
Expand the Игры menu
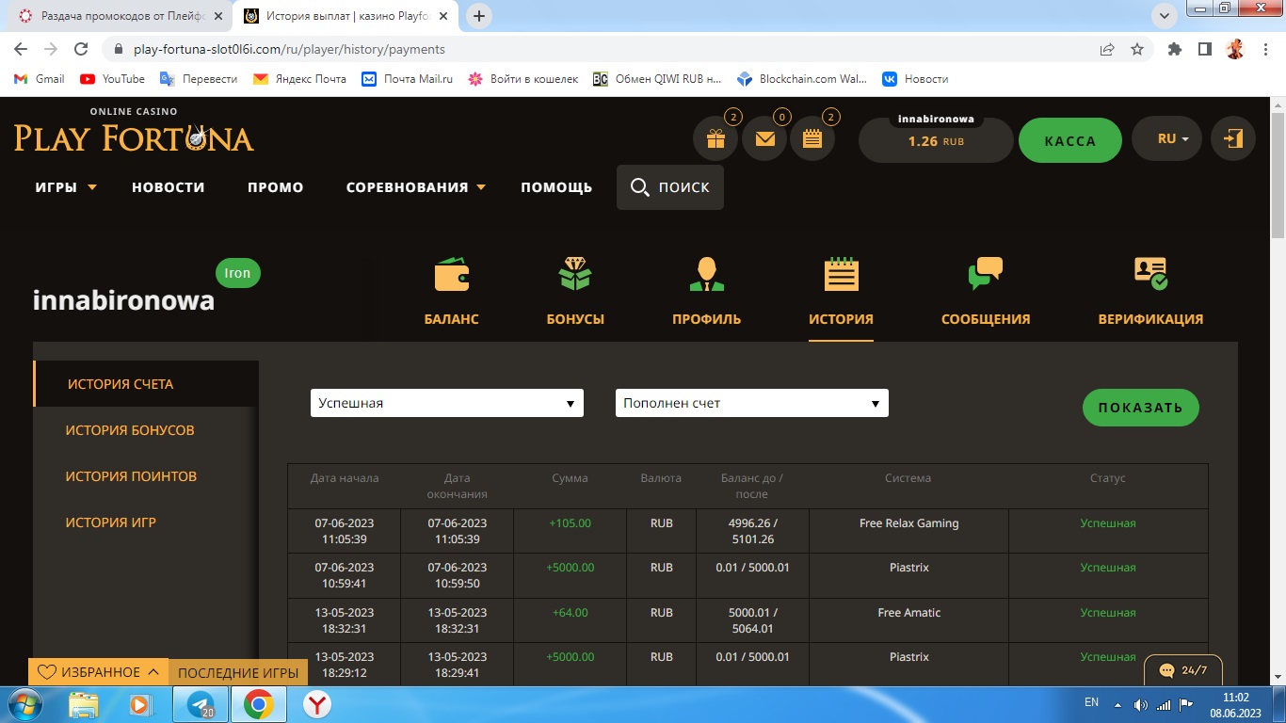66,187
